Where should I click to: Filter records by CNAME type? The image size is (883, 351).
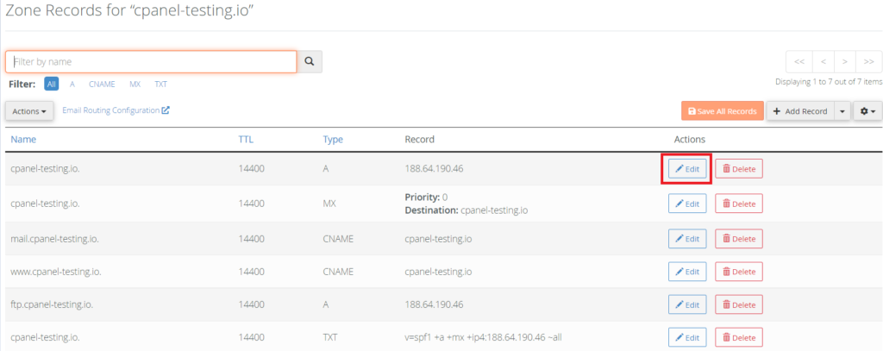pos(102,84)
